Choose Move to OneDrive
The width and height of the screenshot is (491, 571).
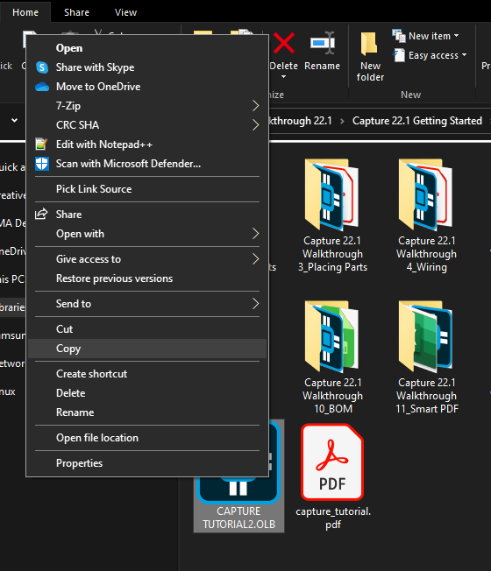pyautogui.click(x=147, y=87)
